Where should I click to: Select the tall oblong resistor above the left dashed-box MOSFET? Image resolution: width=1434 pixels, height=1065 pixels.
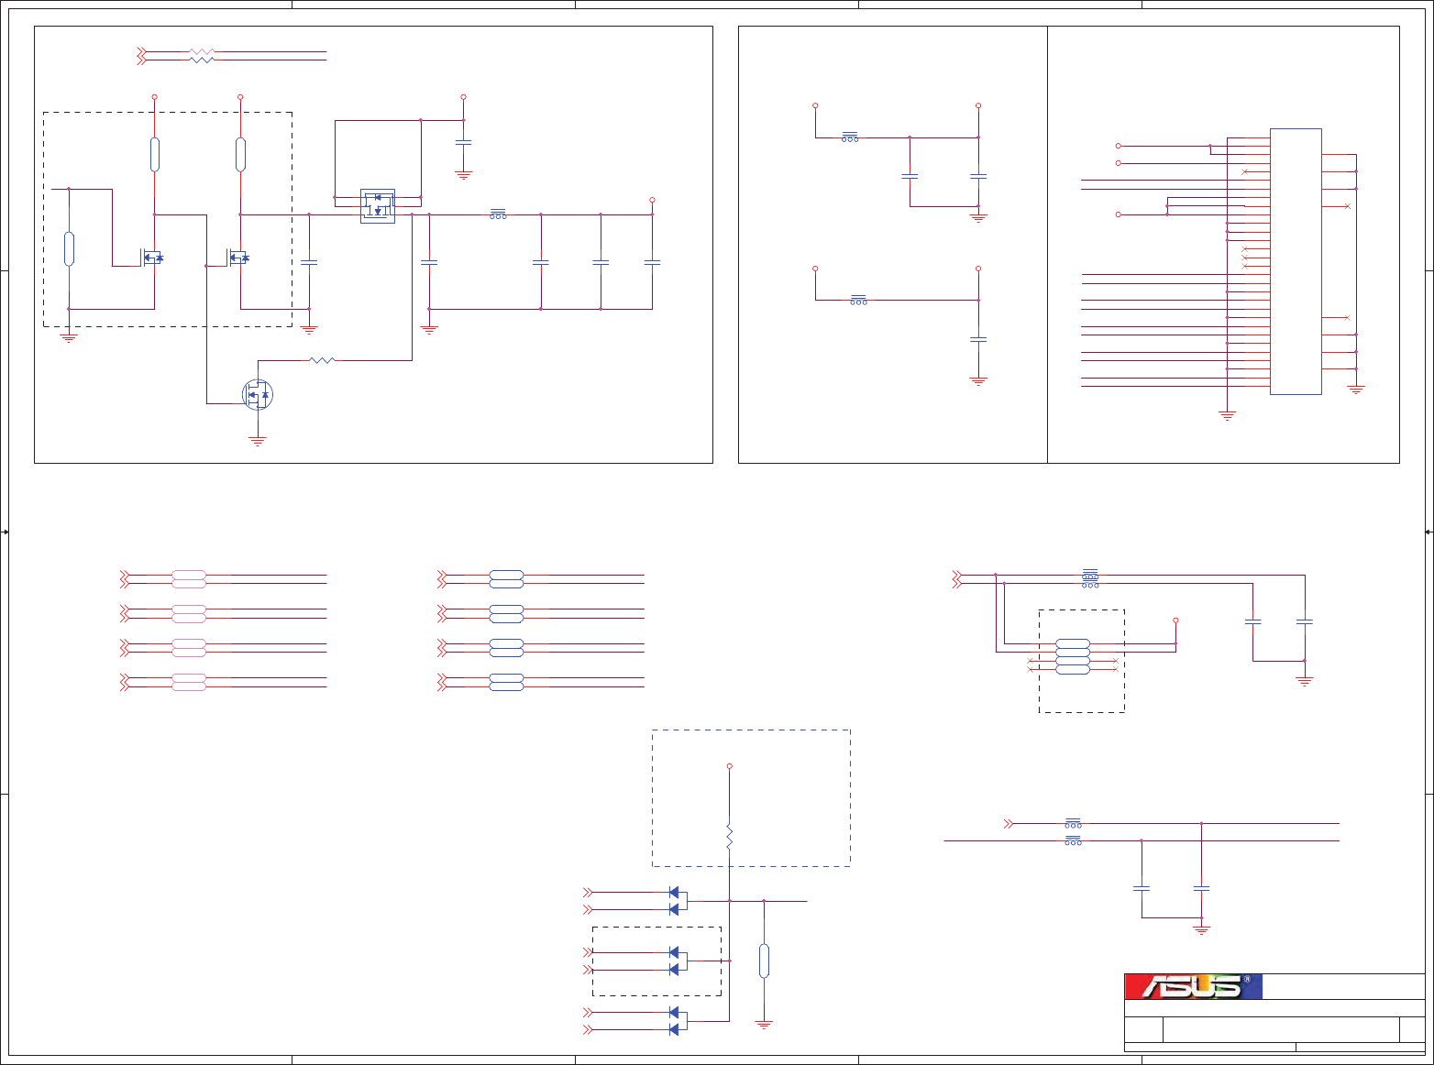click(x=154, y=154)
